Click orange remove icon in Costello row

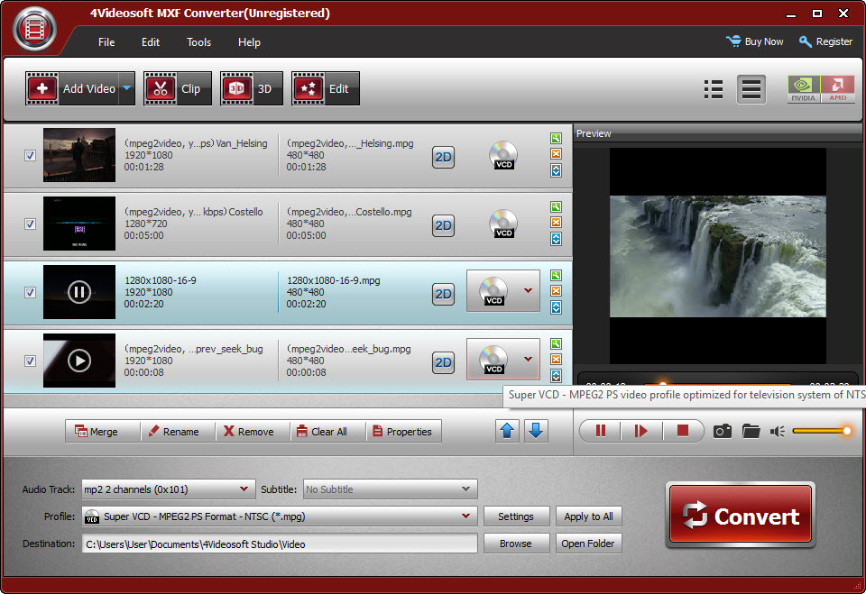[x=557, y=223]
